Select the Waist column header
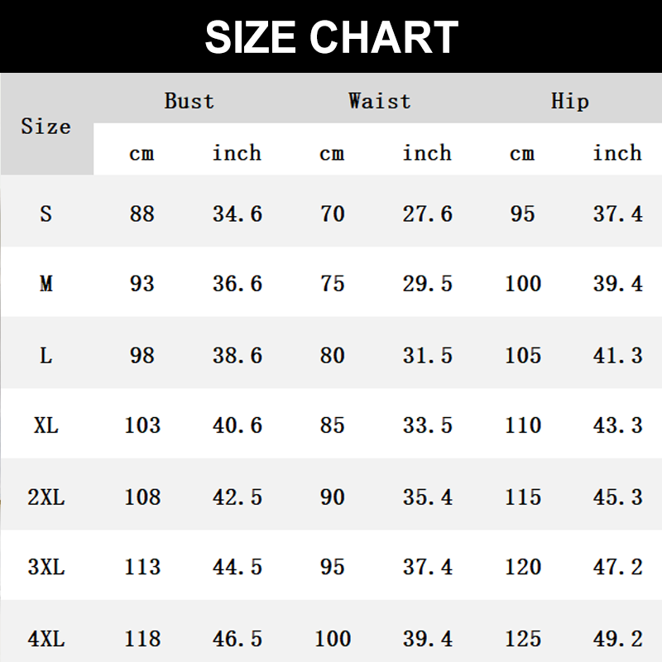The width and height of the screenshot is (662, 662). click(x=379, y=101)
